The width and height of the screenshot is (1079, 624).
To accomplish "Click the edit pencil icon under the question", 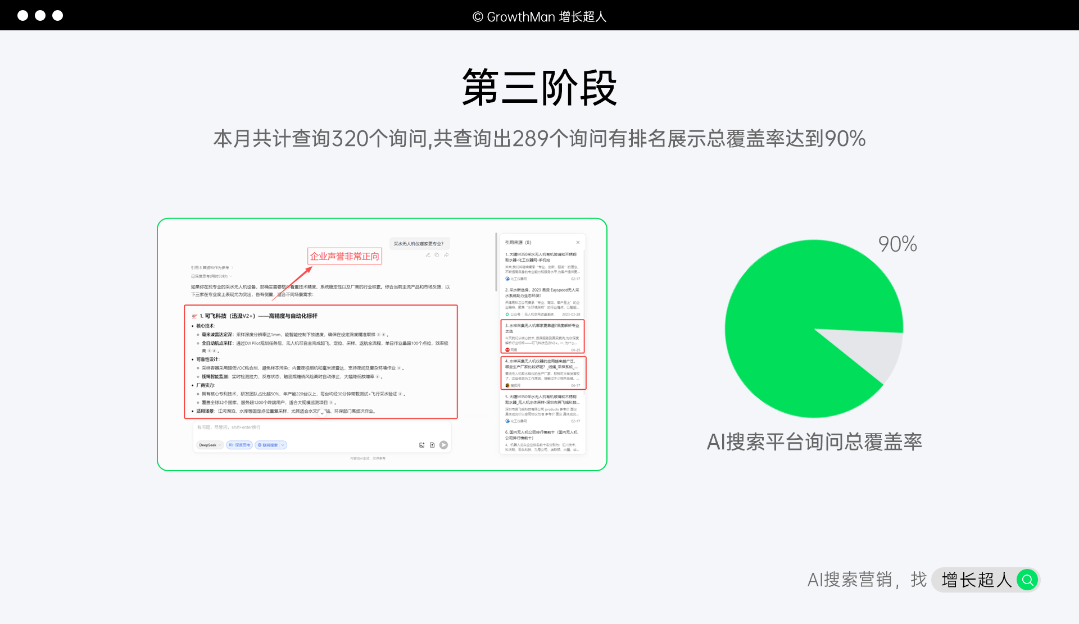I will point(428,255).
